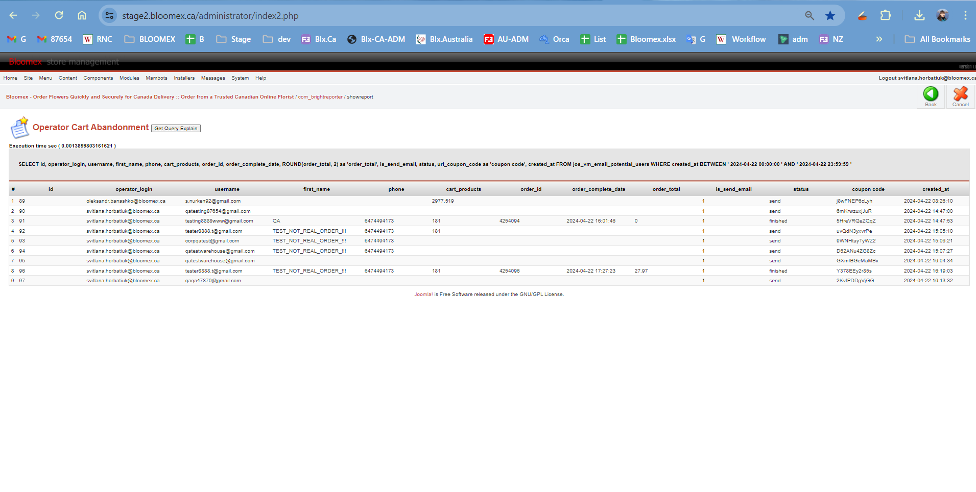Open the Bloomex.xlsx bookmark
The height and width of the screenshot is (492, 976).
(646, 39)
